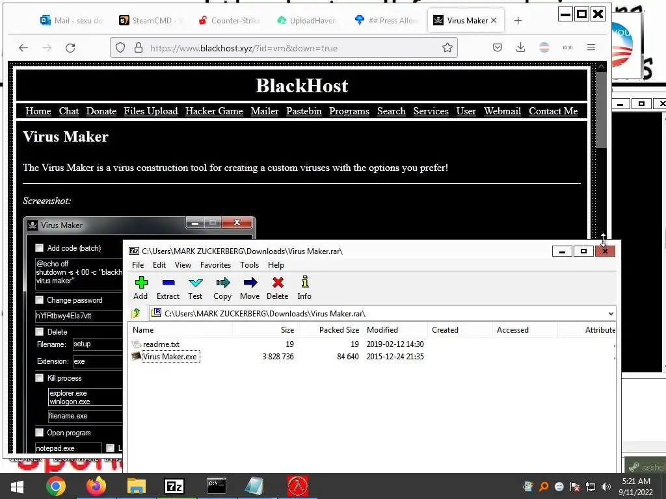
Task: Click the 7-Zip Copy toolbar icon
Action: (x=222, y=288)
